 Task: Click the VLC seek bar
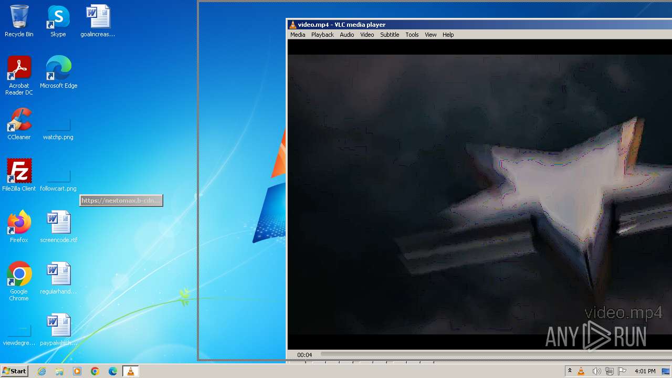pyautogui.click(x=496, y=355)
